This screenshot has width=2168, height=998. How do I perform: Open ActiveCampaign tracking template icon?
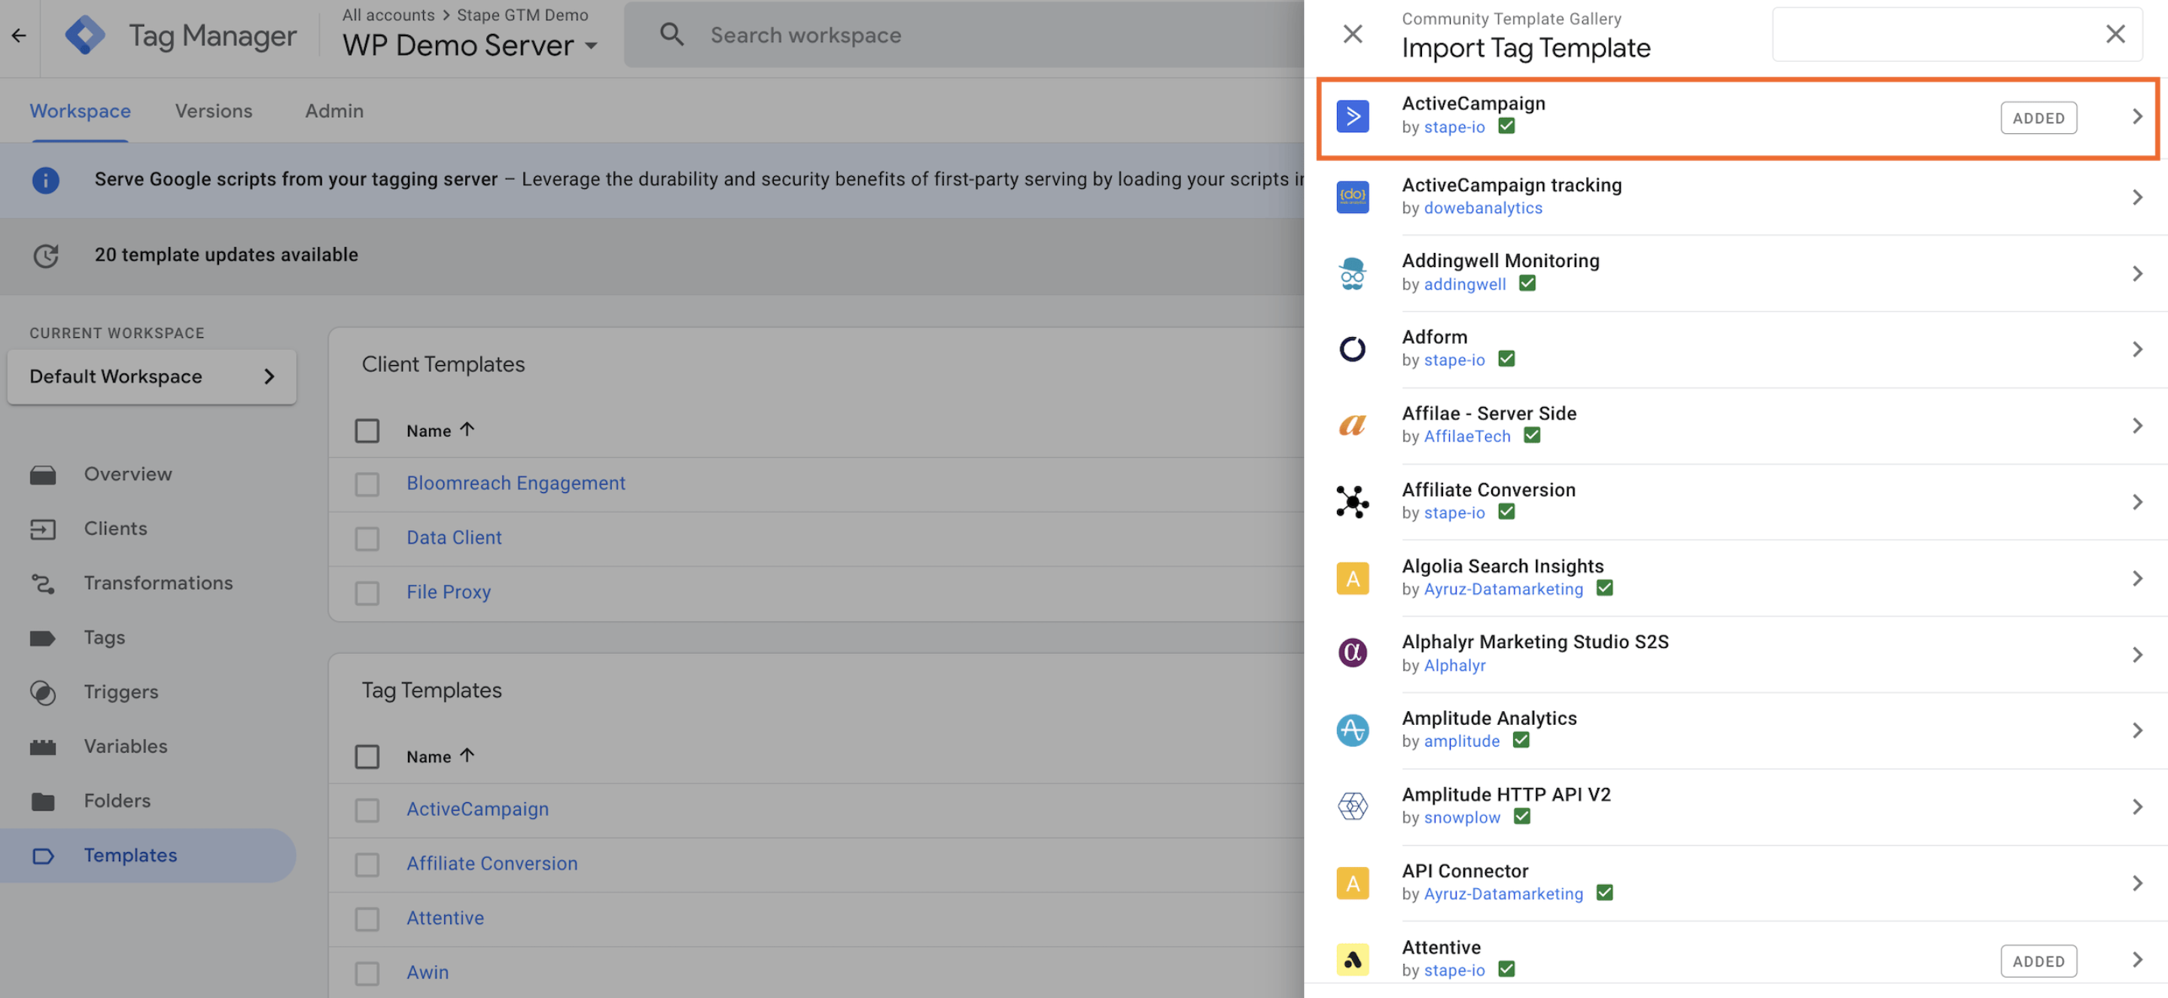[x=1353, y=197]
